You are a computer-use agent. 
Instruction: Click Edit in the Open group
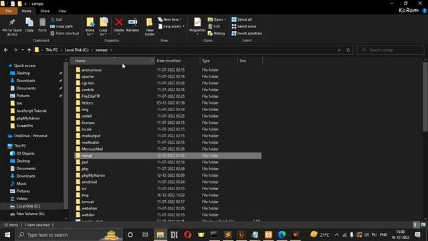click(214, 26)
